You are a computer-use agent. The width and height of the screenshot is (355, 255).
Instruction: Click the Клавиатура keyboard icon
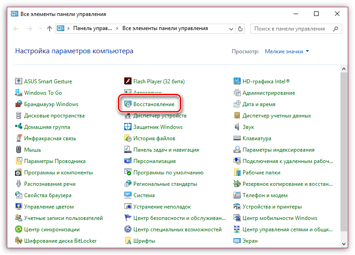click(x=237, y=138)
